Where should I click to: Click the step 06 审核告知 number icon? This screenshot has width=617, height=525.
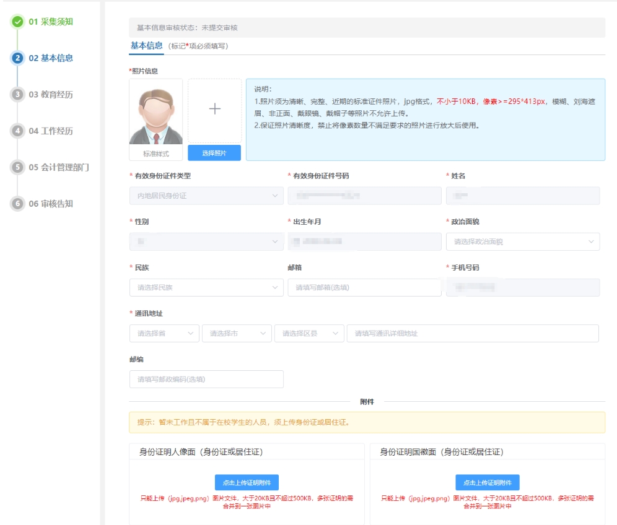[x=17, y=204]
